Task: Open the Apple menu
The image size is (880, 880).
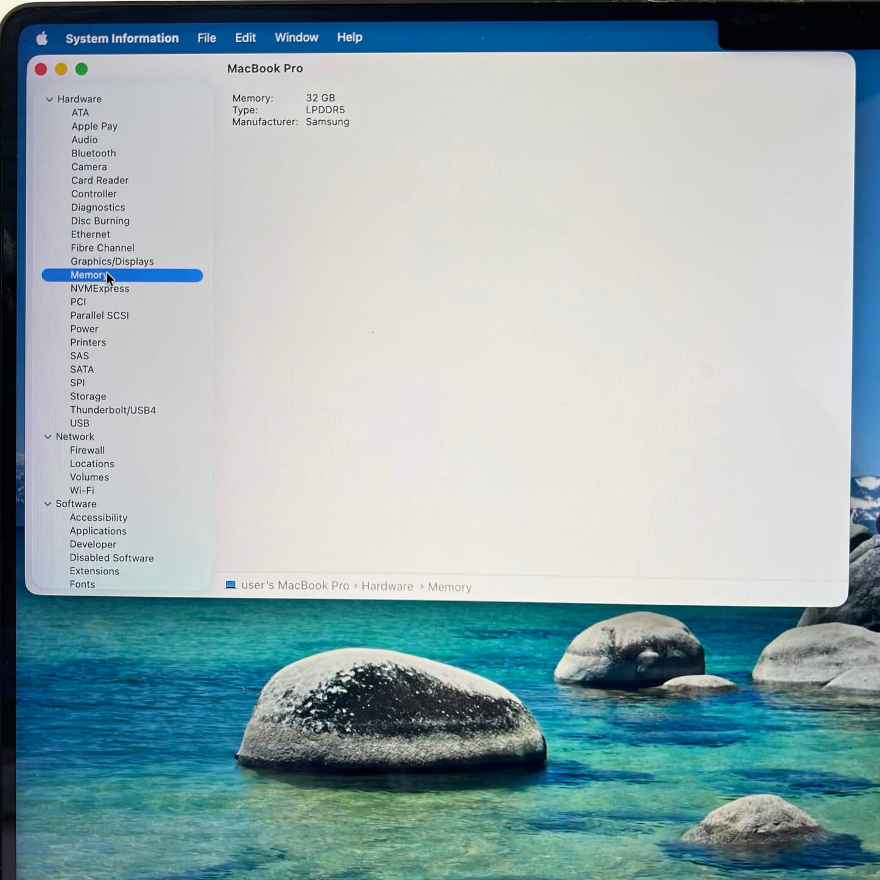Action: click(x=42, y=38)
